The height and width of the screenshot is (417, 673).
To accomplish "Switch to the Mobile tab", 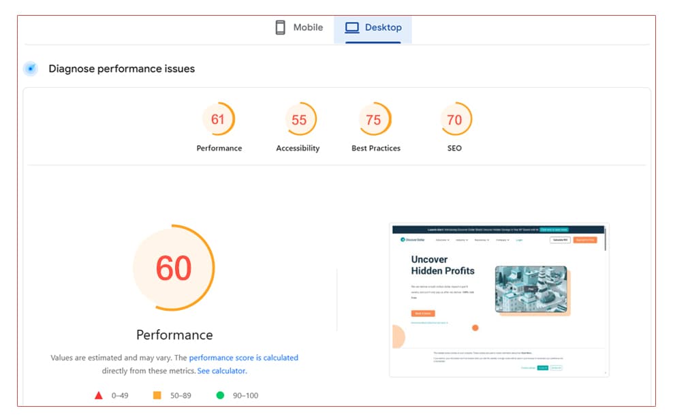I will tap(300, 27).
